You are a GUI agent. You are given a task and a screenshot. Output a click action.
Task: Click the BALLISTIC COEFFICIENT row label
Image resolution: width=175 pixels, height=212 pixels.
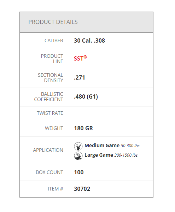[x=48, y=97]
